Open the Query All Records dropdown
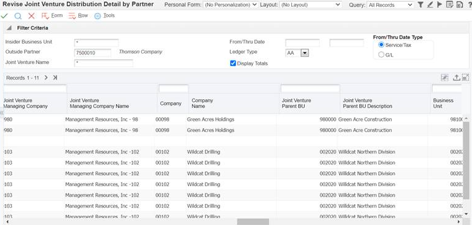The image size is (472, 225). pos(390,5)
